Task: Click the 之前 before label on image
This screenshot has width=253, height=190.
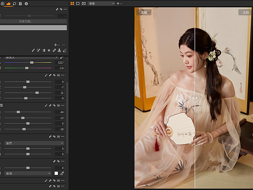Action: click(144, 12)
